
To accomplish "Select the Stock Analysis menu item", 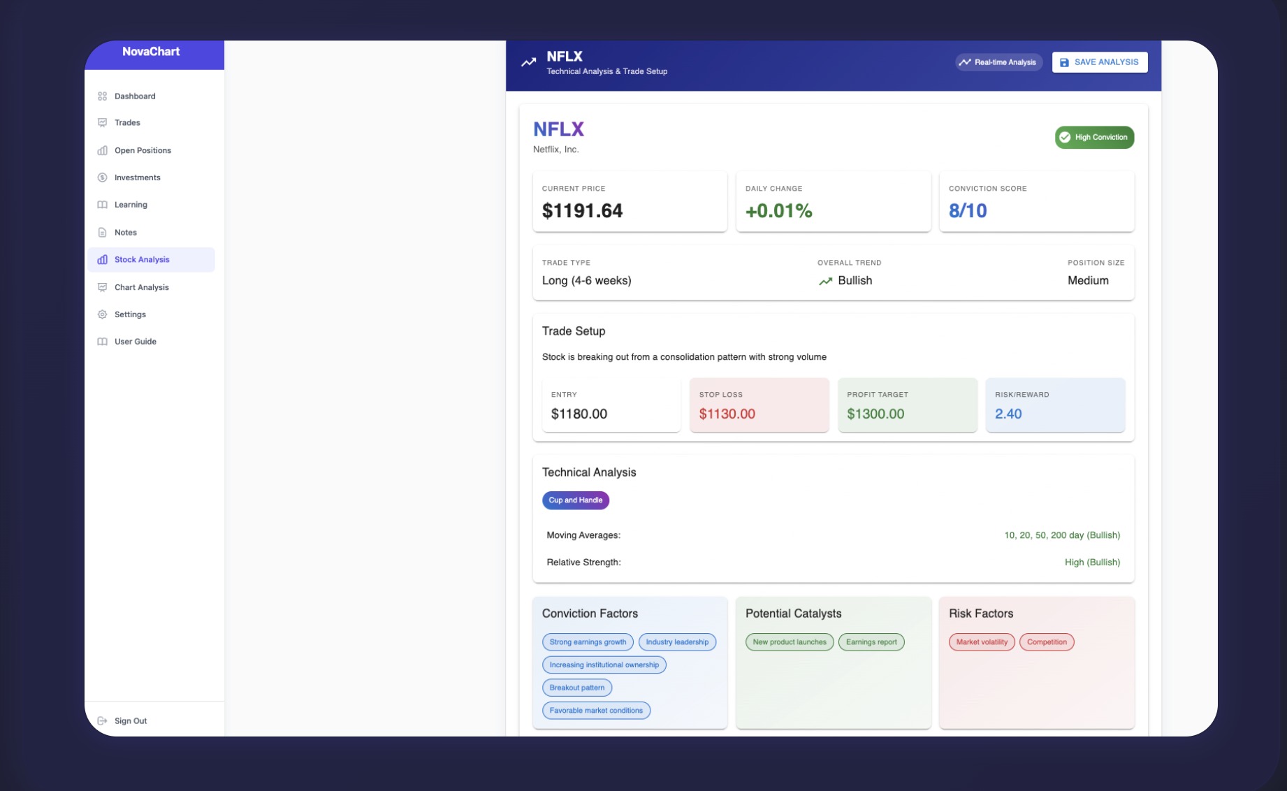I will pyautogui.click(x=151, y=260).
